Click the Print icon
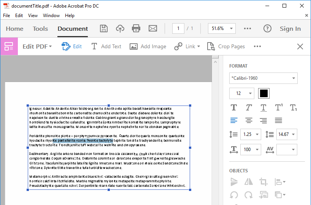Screen dimensions: 311x205 136,28
